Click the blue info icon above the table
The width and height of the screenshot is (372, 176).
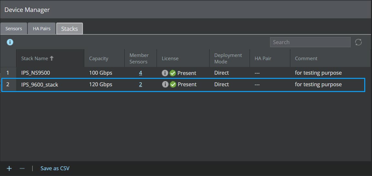tap(10, 42)
